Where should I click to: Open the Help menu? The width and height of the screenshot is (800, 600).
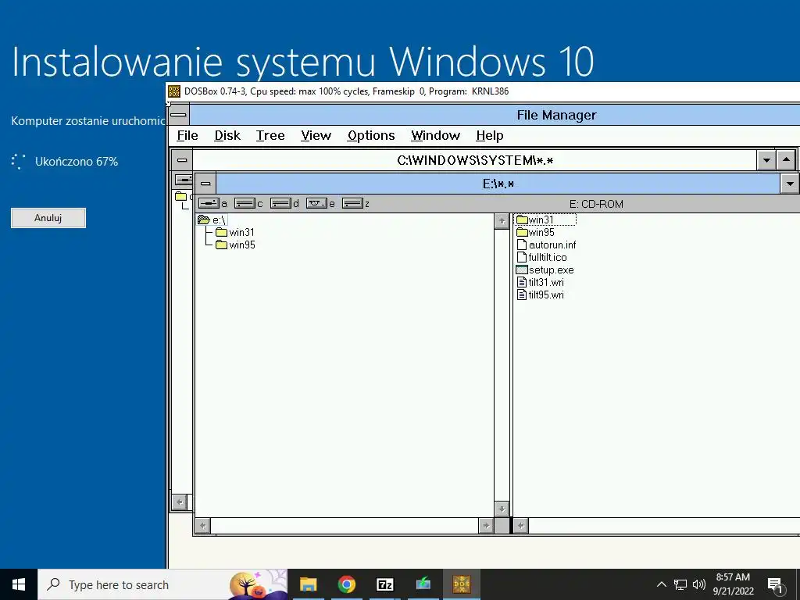pyautogui.click(x=490, y=136)
